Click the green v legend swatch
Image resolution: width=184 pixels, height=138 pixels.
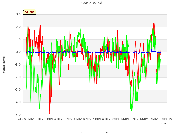coord(89,133)
